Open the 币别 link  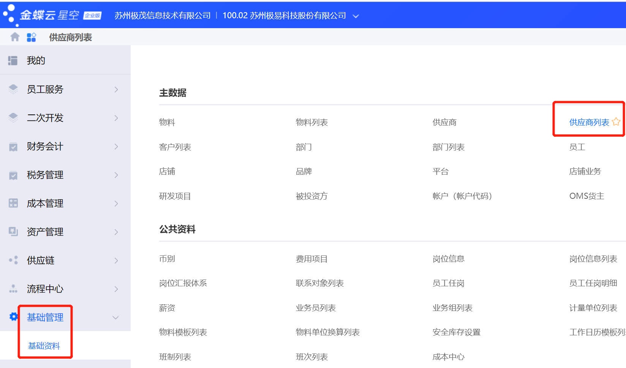click(167, 259)
